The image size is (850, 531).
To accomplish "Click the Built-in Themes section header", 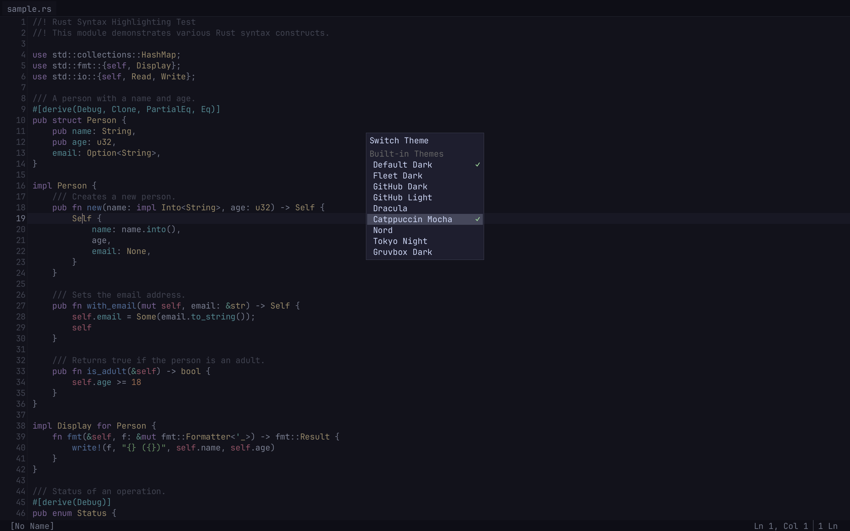I will [x=406, y=153].
